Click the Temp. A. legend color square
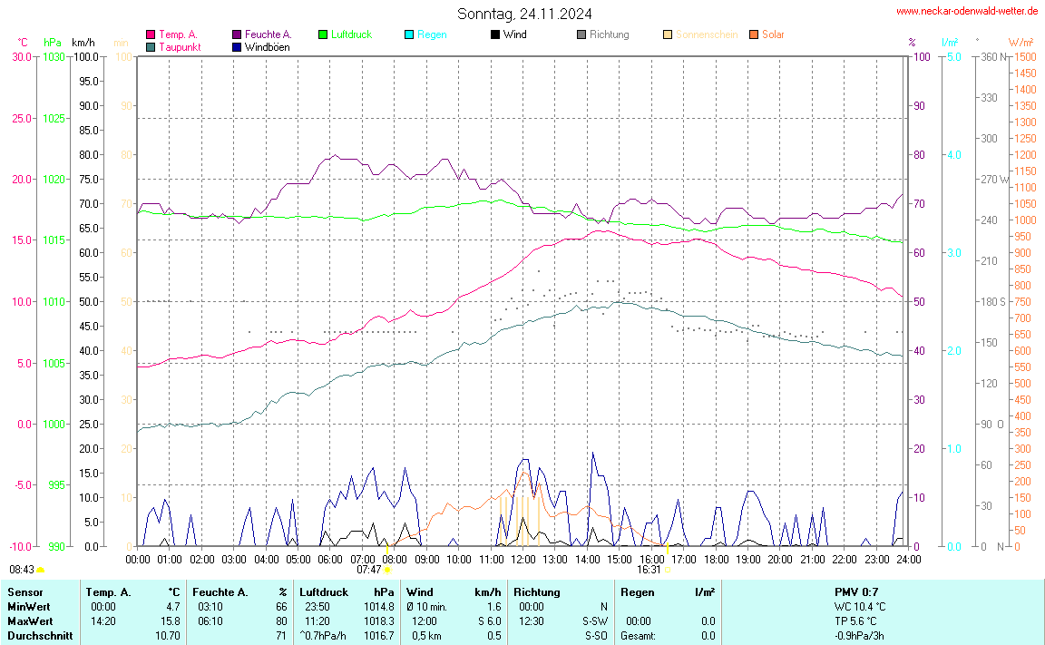Screen dimensions: 1045x645 (151, 34)
